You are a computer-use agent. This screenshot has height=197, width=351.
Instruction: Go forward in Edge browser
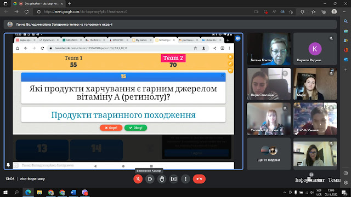(16, 11)
